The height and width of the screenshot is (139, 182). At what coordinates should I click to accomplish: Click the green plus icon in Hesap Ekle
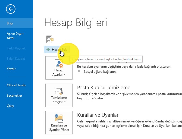(x=48, y=49)
